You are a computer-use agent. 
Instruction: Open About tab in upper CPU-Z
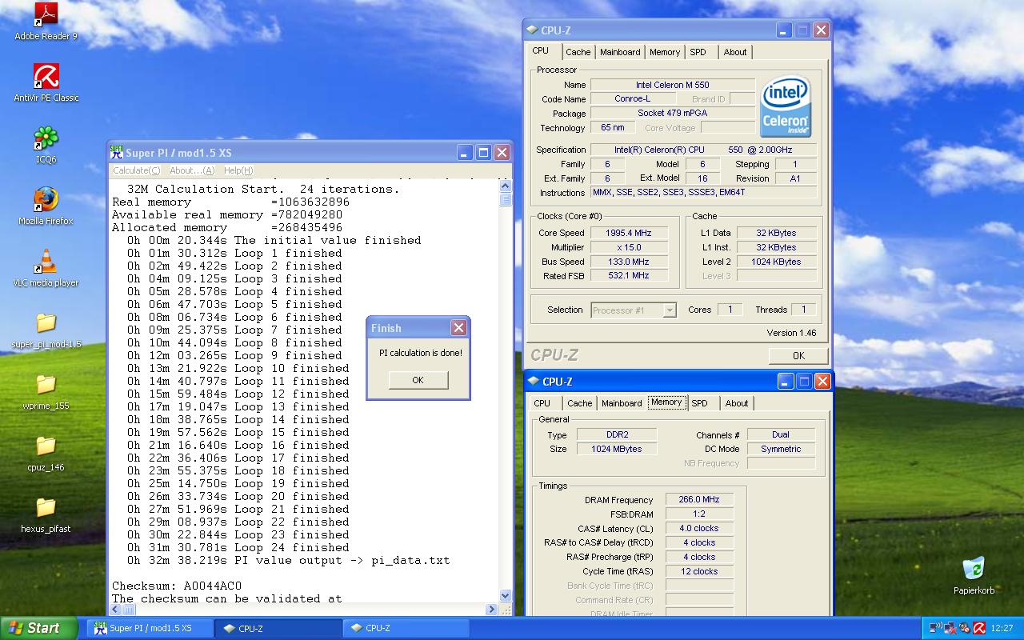pyautogui.click(x=735, y=52)
